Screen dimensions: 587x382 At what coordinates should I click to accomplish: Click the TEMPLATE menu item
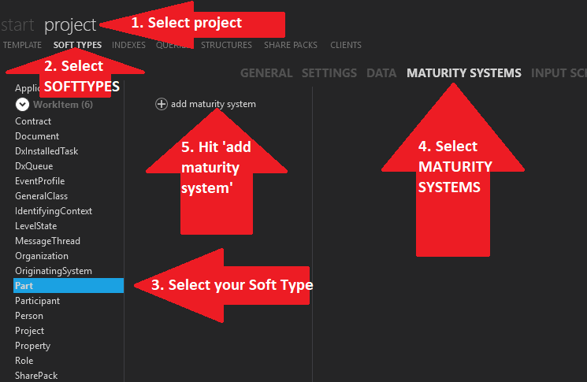(21, 45)
